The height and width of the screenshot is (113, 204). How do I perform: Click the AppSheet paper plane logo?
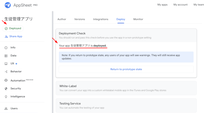coord(8,5)
